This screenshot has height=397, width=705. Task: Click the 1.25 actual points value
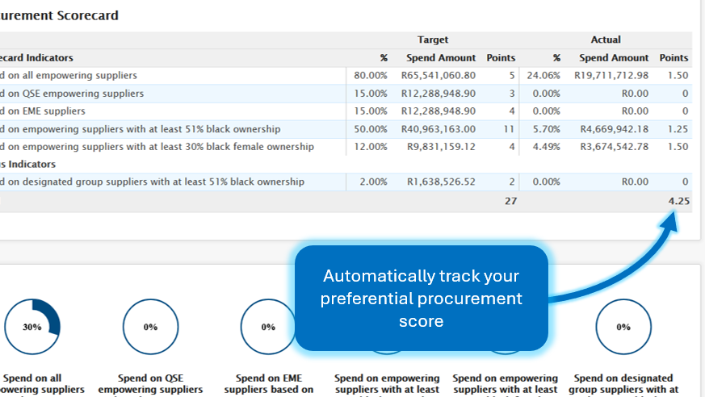678,129
